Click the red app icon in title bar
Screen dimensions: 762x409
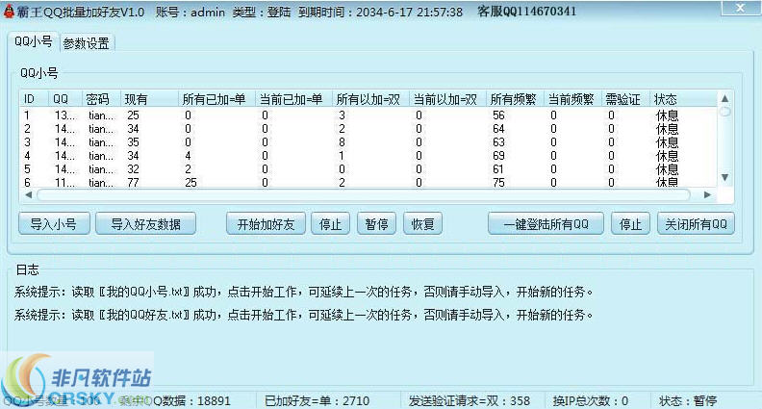click(x=9, y=12)
